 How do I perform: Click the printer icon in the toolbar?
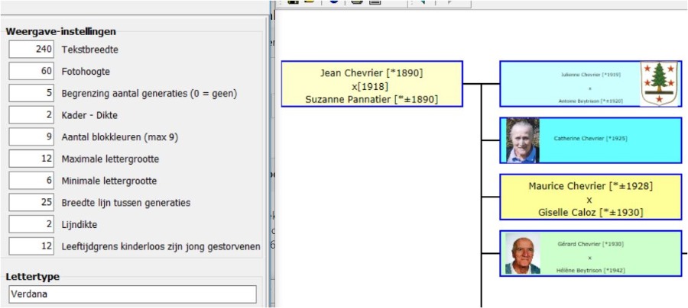356,2
